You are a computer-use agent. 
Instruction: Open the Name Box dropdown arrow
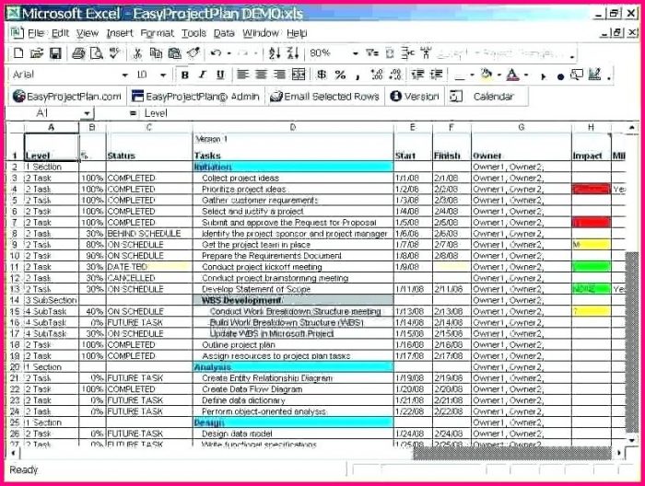87,113
